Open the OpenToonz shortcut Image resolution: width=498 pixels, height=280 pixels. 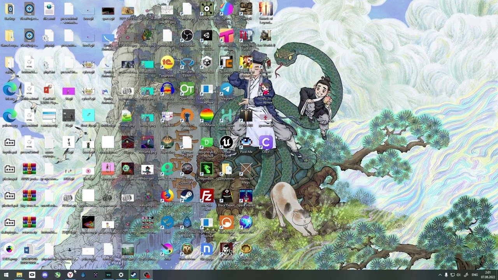pyautogui.click(x=187, y=91)
